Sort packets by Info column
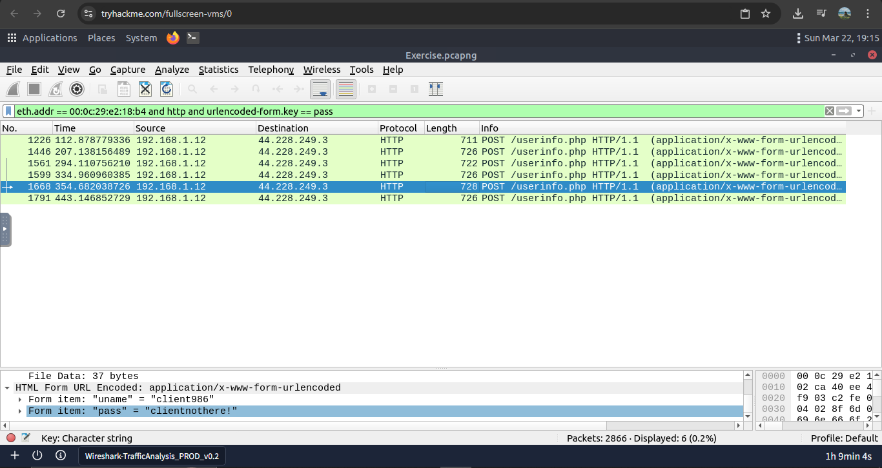The image size is (882, 468). pyautogui.click(x=662, y=128)
